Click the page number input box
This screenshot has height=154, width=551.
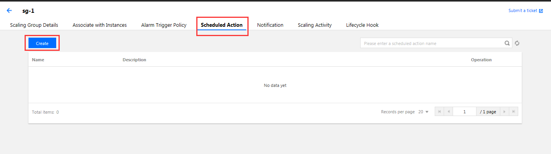464,112
